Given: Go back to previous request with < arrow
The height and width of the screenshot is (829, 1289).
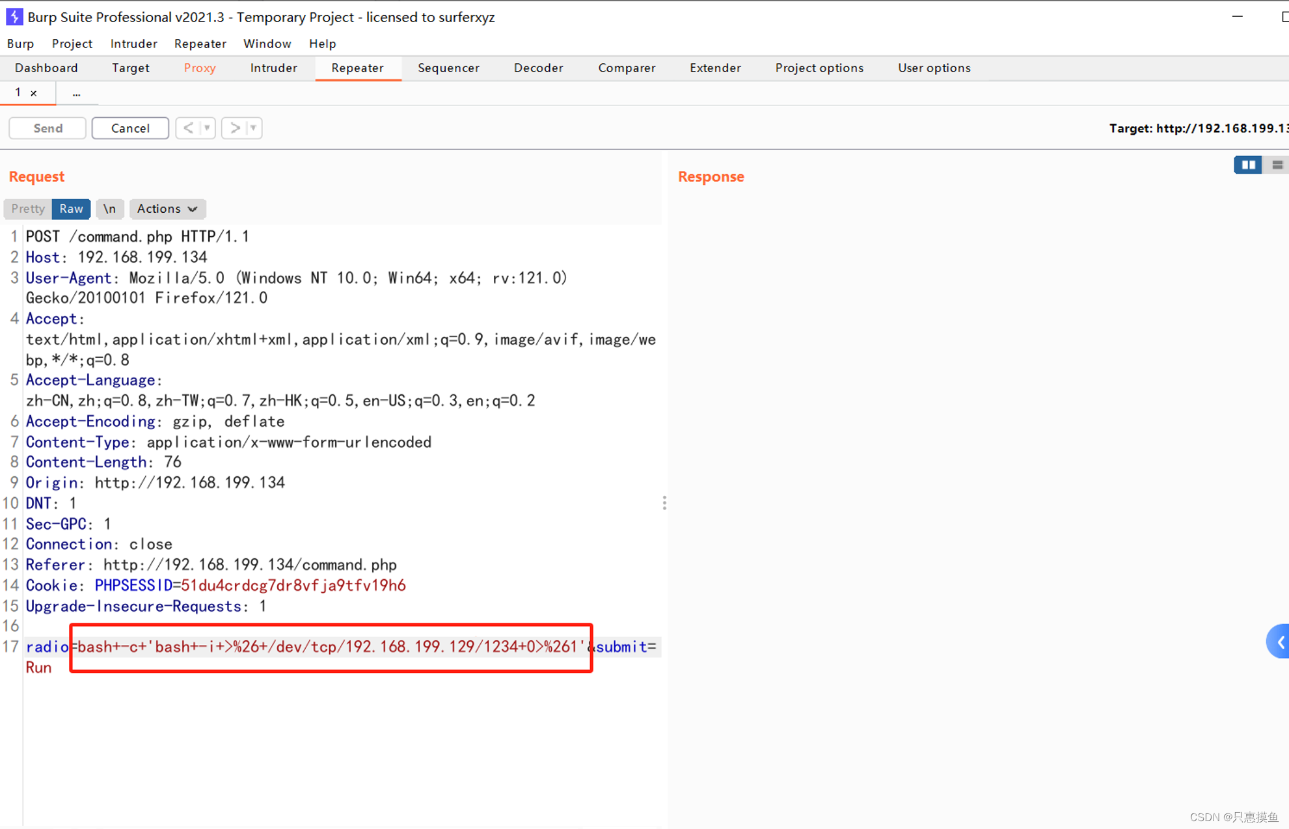Looking at the screenshot, I should (x=188, y=128).
